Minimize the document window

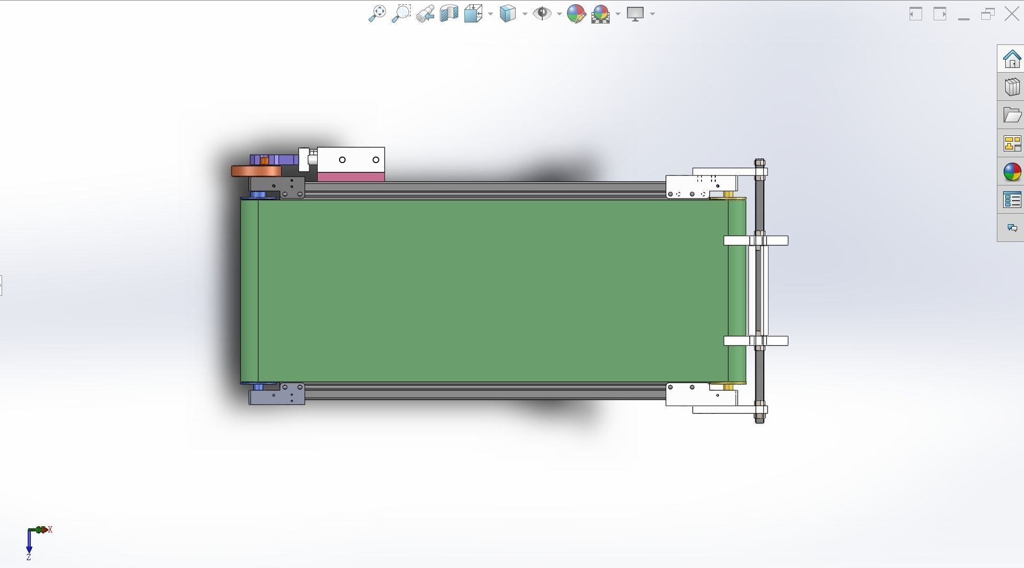click(x=964, y=18)
